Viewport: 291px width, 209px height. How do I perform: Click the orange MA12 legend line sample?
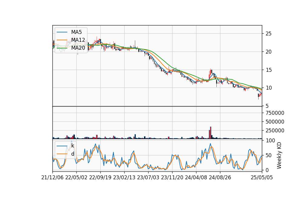pos(62,40)
